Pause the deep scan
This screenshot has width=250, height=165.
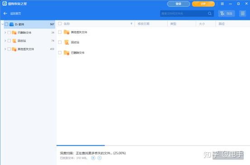(x=99, y=158)
